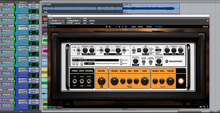The height and width of the screenshot is (113, 220).
Task: Select settings slot D
Action: tap(126, 27)
